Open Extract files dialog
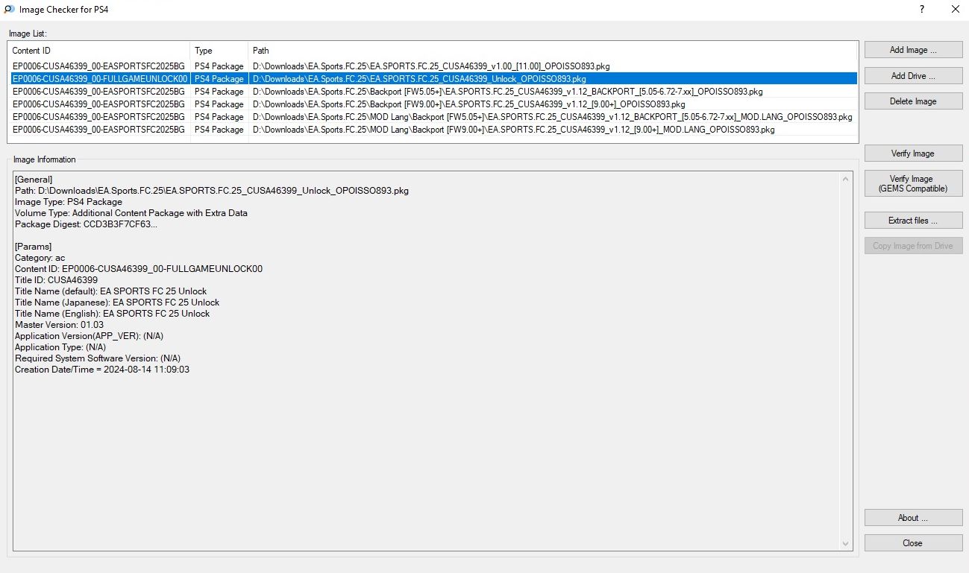This screenshot has height=573, width=969. (x=913, y=221)
